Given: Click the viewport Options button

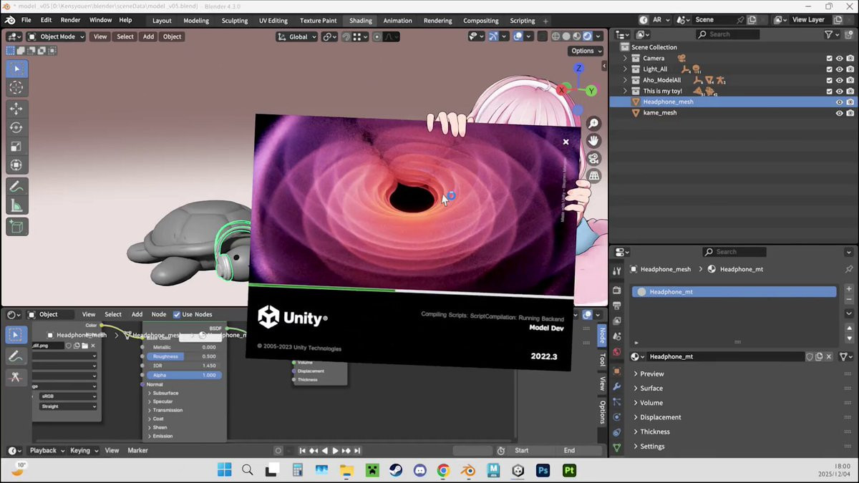Looking at the screenshot, I should coord(586,51).
